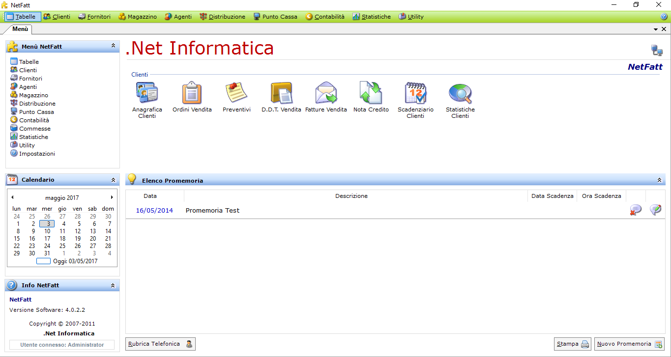Collapse the Calendario panel
The image size is (671, 357).
coord(113,180)
